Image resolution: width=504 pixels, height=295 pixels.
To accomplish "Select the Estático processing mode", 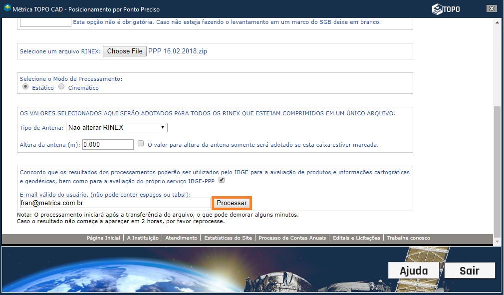I will pyautogui.click(x=25, y=87).
